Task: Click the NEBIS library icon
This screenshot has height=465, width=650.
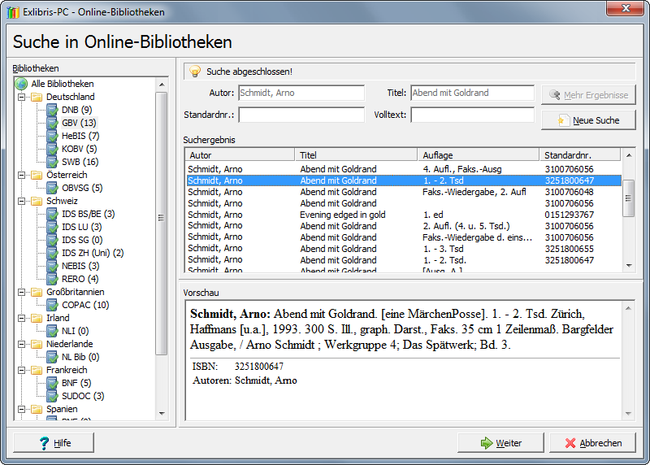Action: 53,266
